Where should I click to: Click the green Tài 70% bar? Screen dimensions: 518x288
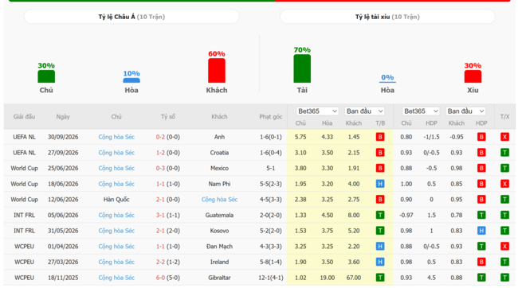point(302,68)
